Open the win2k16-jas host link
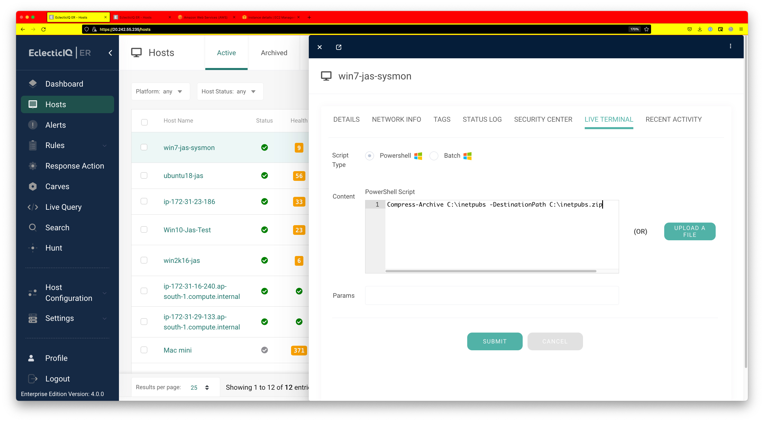This screenshot has height=422, width=764. 182,260
